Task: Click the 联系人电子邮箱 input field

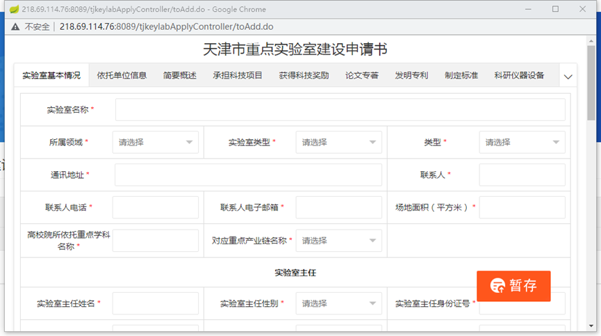Action: click(x=339, y=207)
